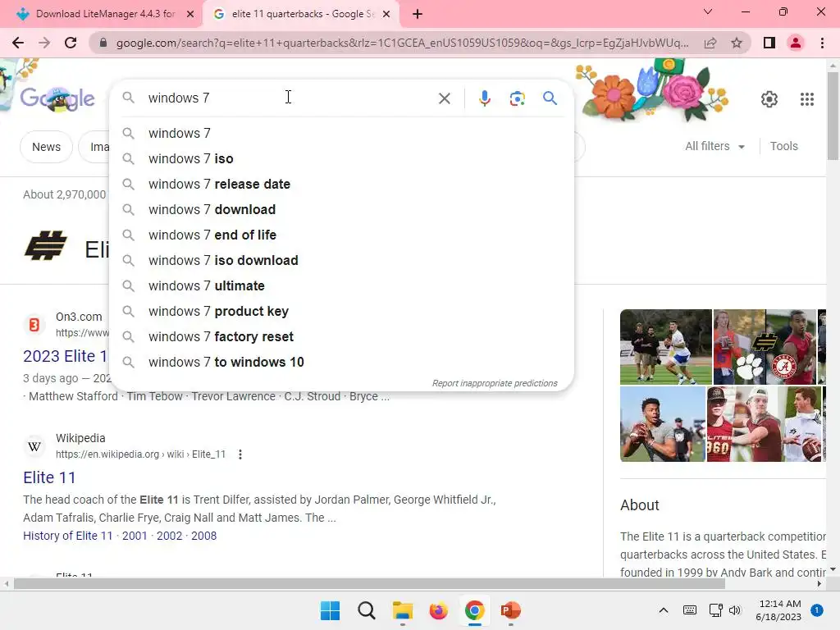840x630 pixels.
Task: Open a new browser tab
Action: click(418, 14)
